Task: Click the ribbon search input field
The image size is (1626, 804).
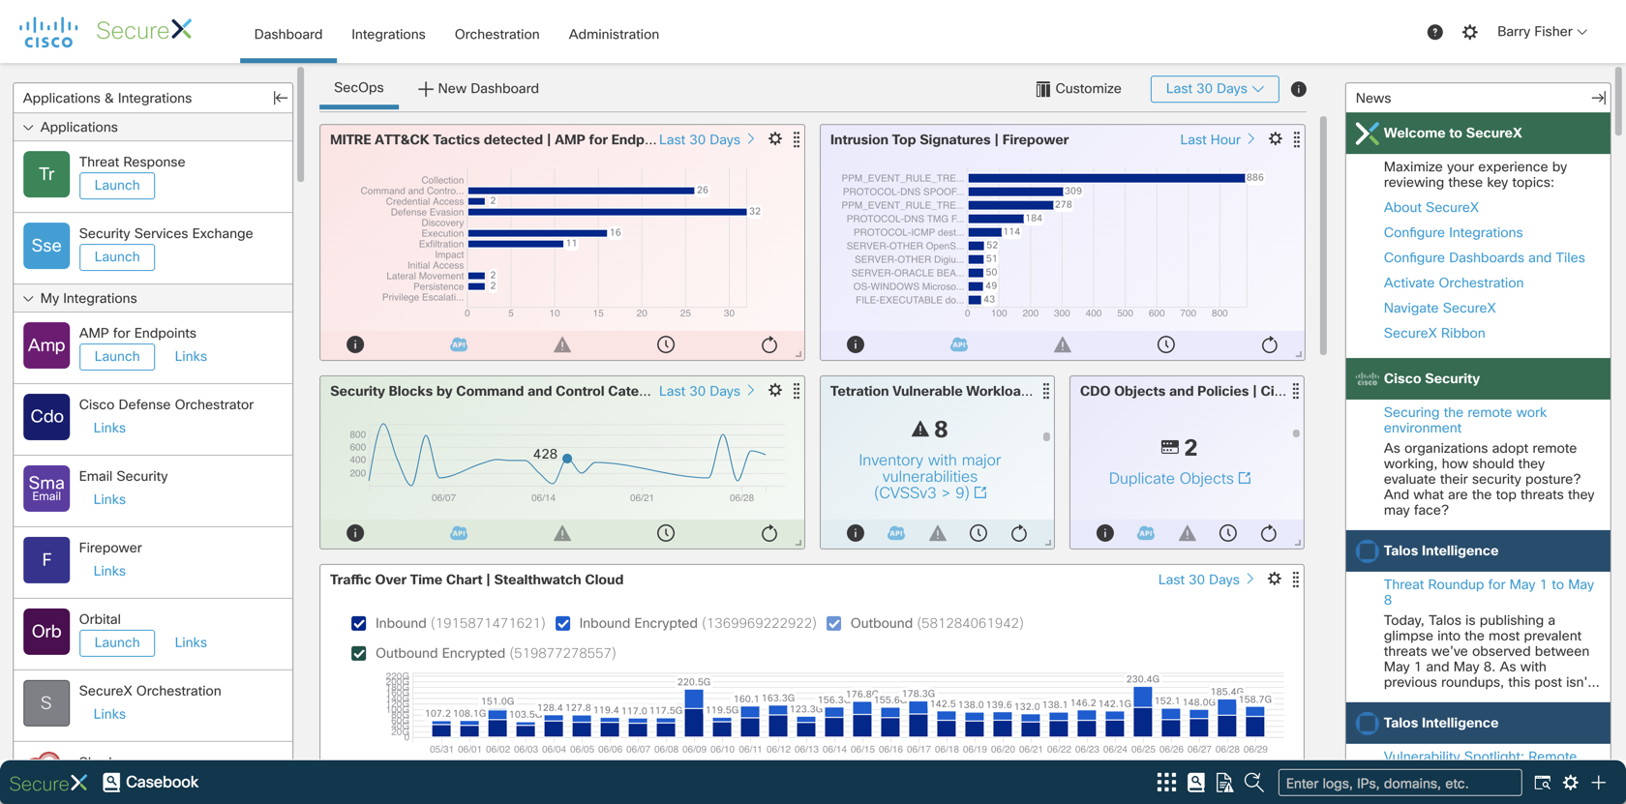Action: coord(1400,783)
